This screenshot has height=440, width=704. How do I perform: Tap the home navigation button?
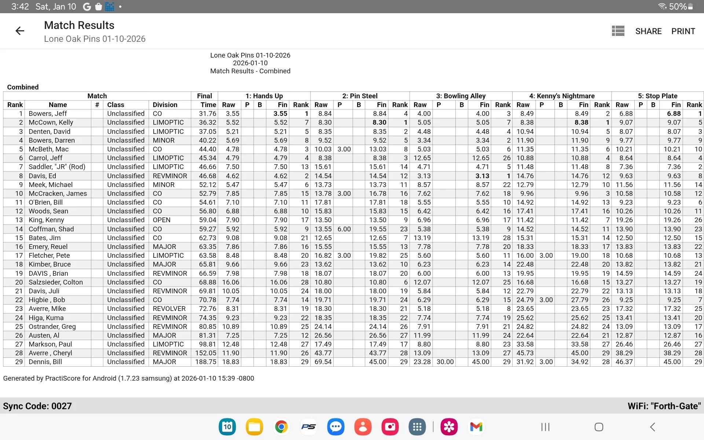click(599, 427)
